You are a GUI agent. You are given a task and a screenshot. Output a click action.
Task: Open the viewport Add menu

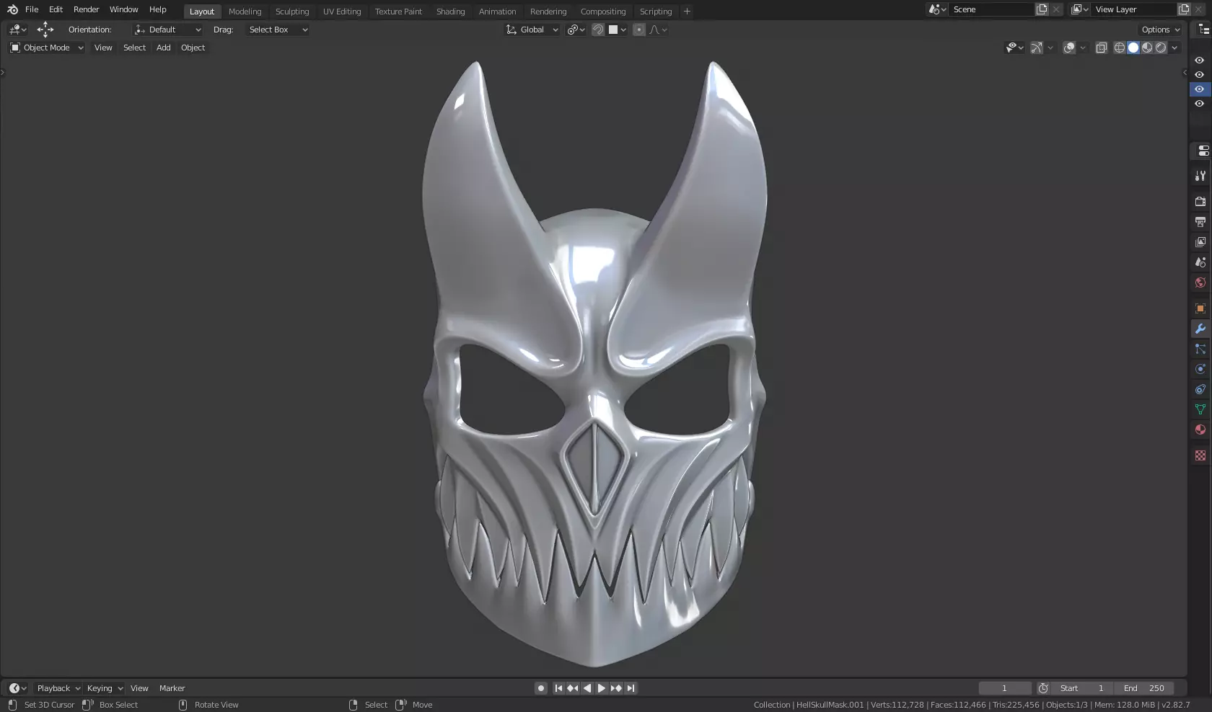[164, 48]
